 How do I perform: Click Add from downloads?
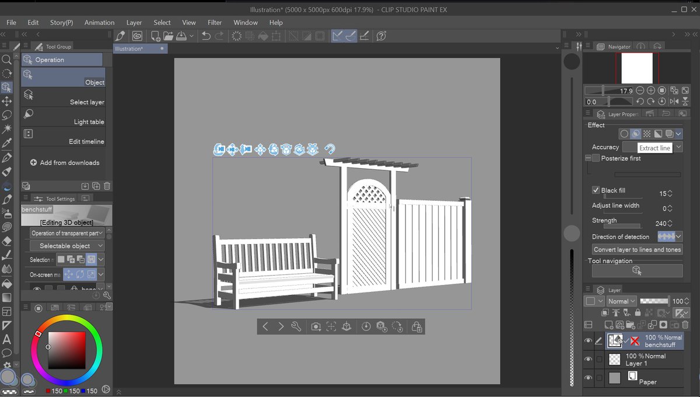(x=65, y=162)
